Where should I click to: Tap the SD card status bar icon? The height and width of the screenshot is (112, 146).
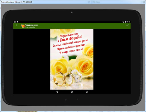click(15, 22)
